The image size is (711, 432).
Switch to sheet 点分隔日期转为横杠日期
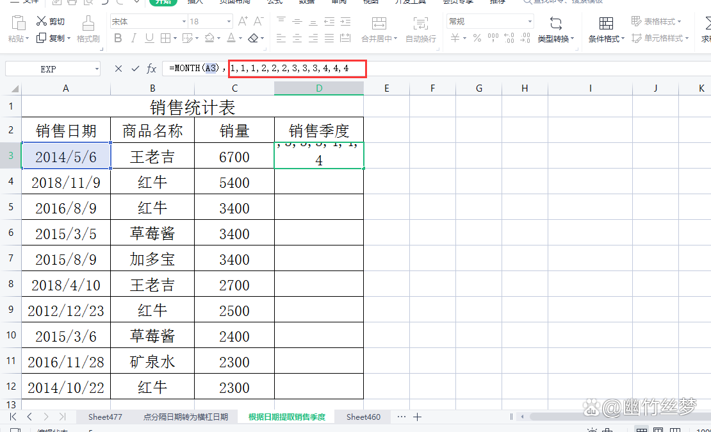pyautogui.click(x=186, y=417)
